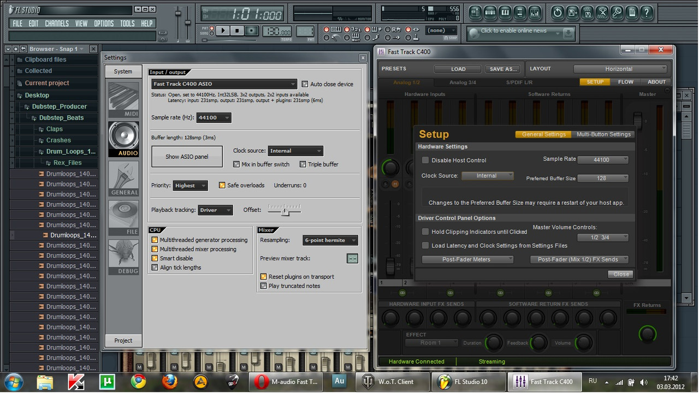Enable the Auto close device checkbox
Screen dimensions: 699x393
pos(305,84)
